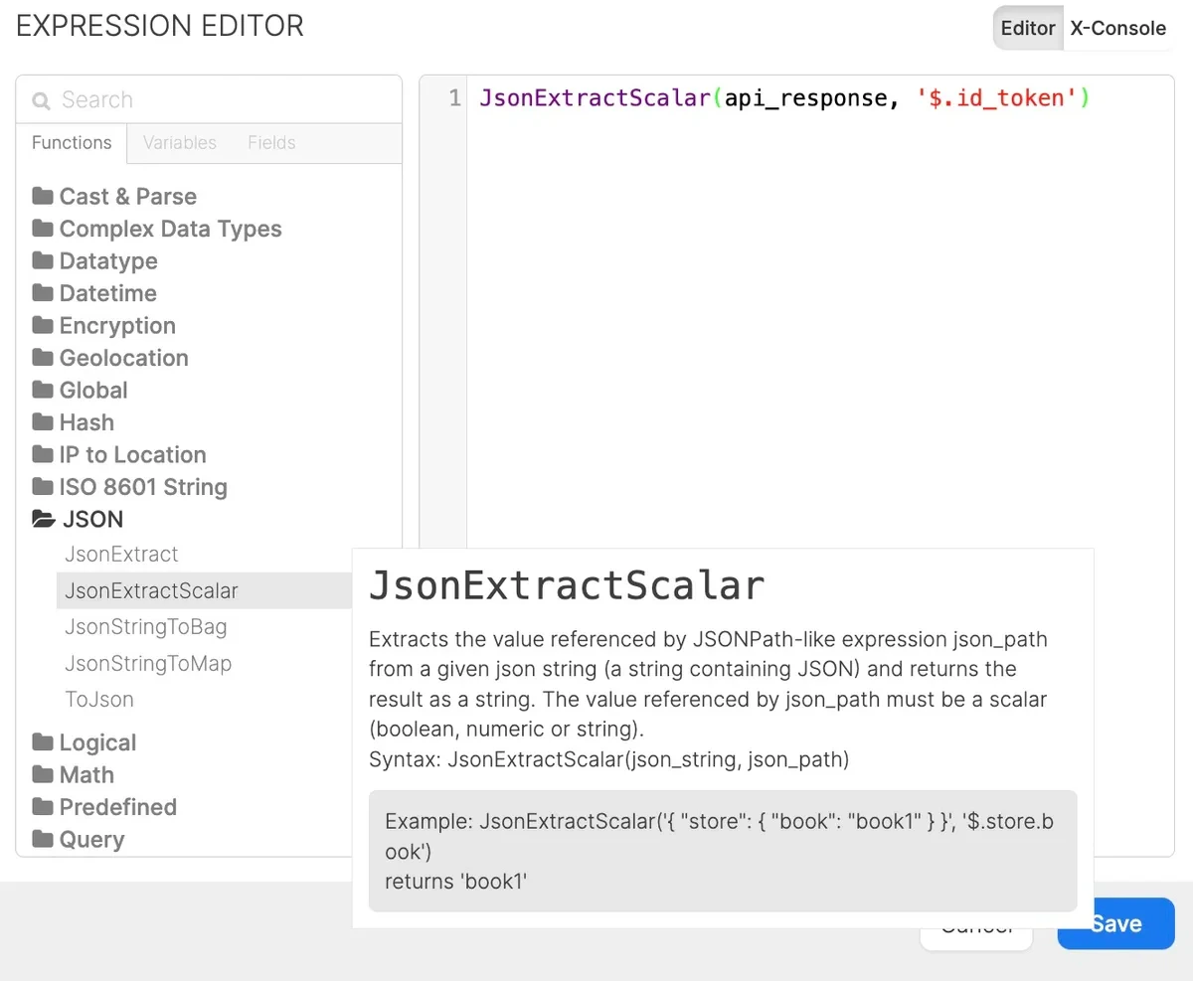Expand the Predefined functions group
1193x981 pixels.
[44, 806]
